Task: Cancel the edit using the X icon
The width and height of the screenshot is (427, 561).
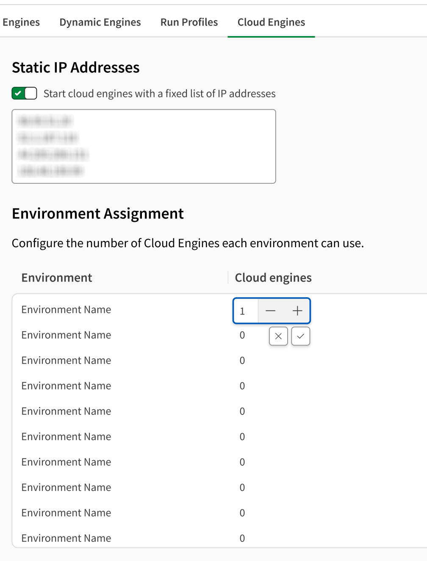Action: click(278, 336)
